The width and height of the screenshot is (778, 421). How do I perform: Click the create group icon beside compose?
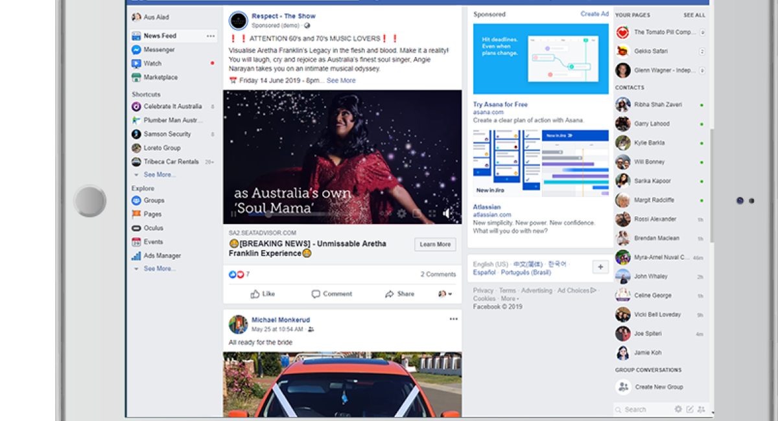(701, 409)
